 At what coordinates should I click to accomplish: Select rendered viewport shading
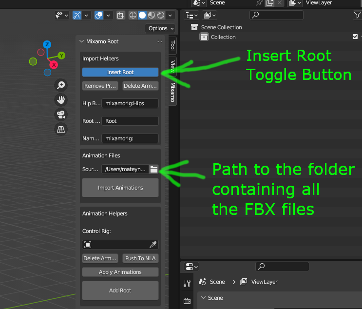161,15
